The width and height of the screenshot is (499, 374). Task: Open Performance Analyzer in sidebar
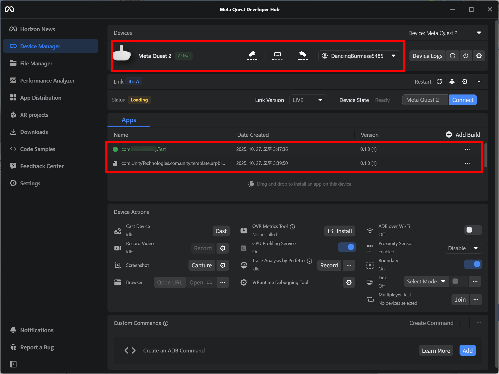point(50,80)
